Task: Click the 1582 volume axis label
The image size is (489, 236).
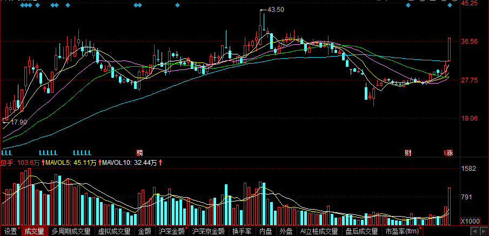Action: pos(468,169)
